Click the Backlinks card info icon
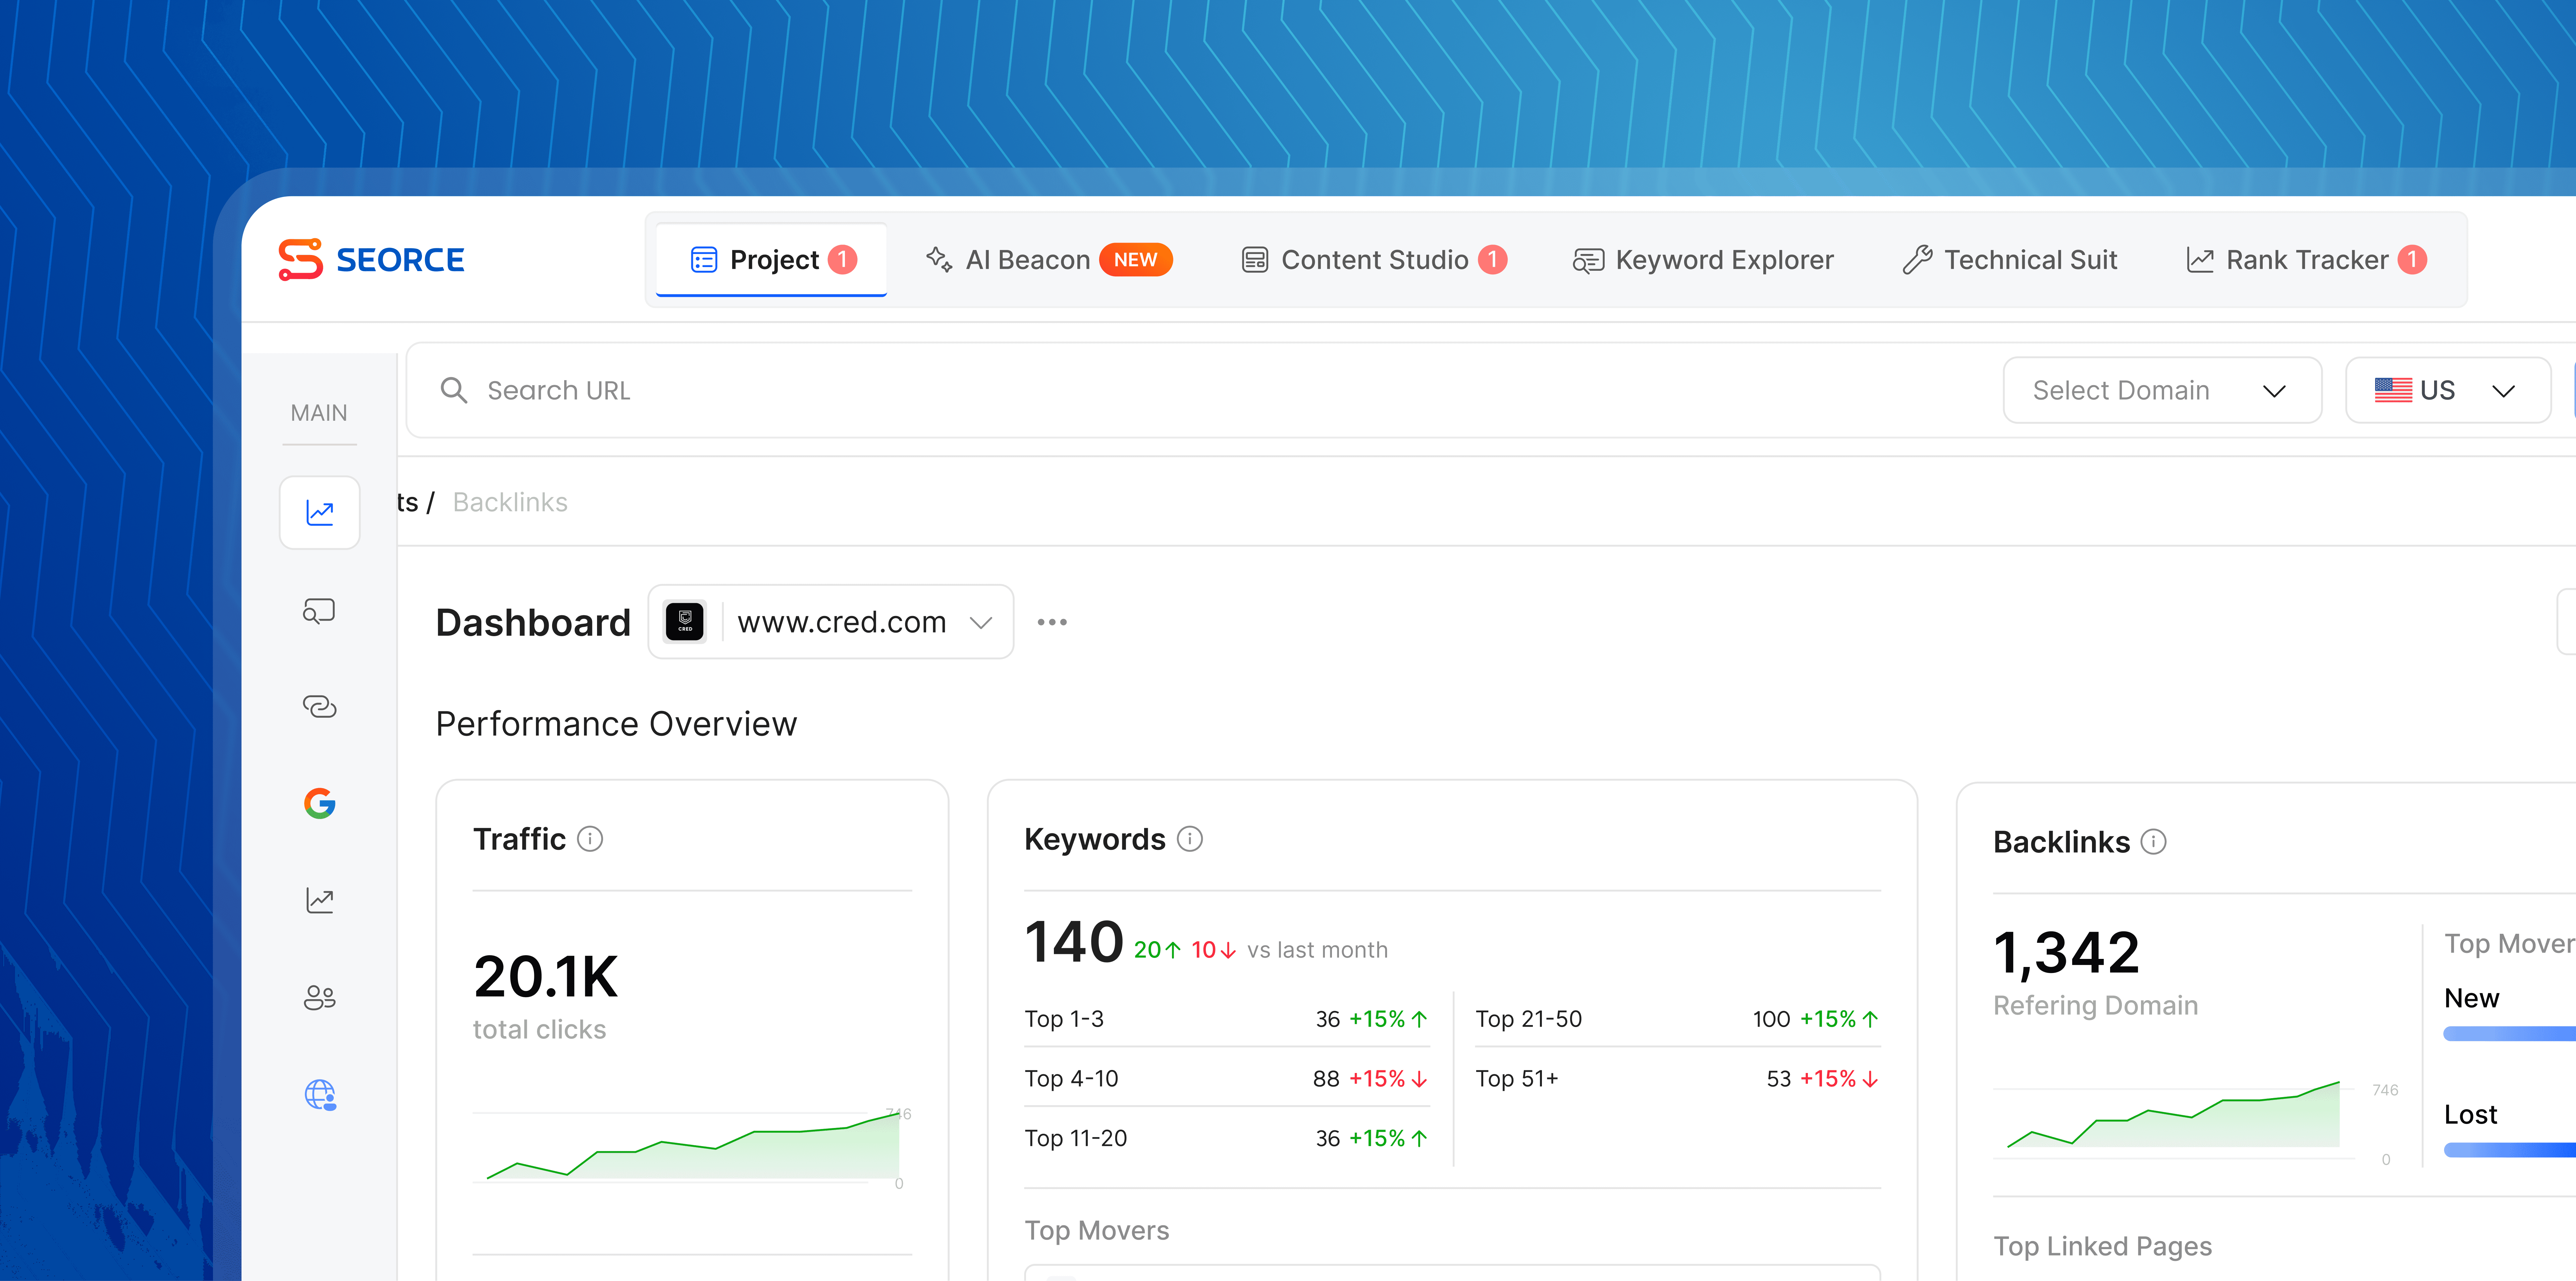 2153,842
